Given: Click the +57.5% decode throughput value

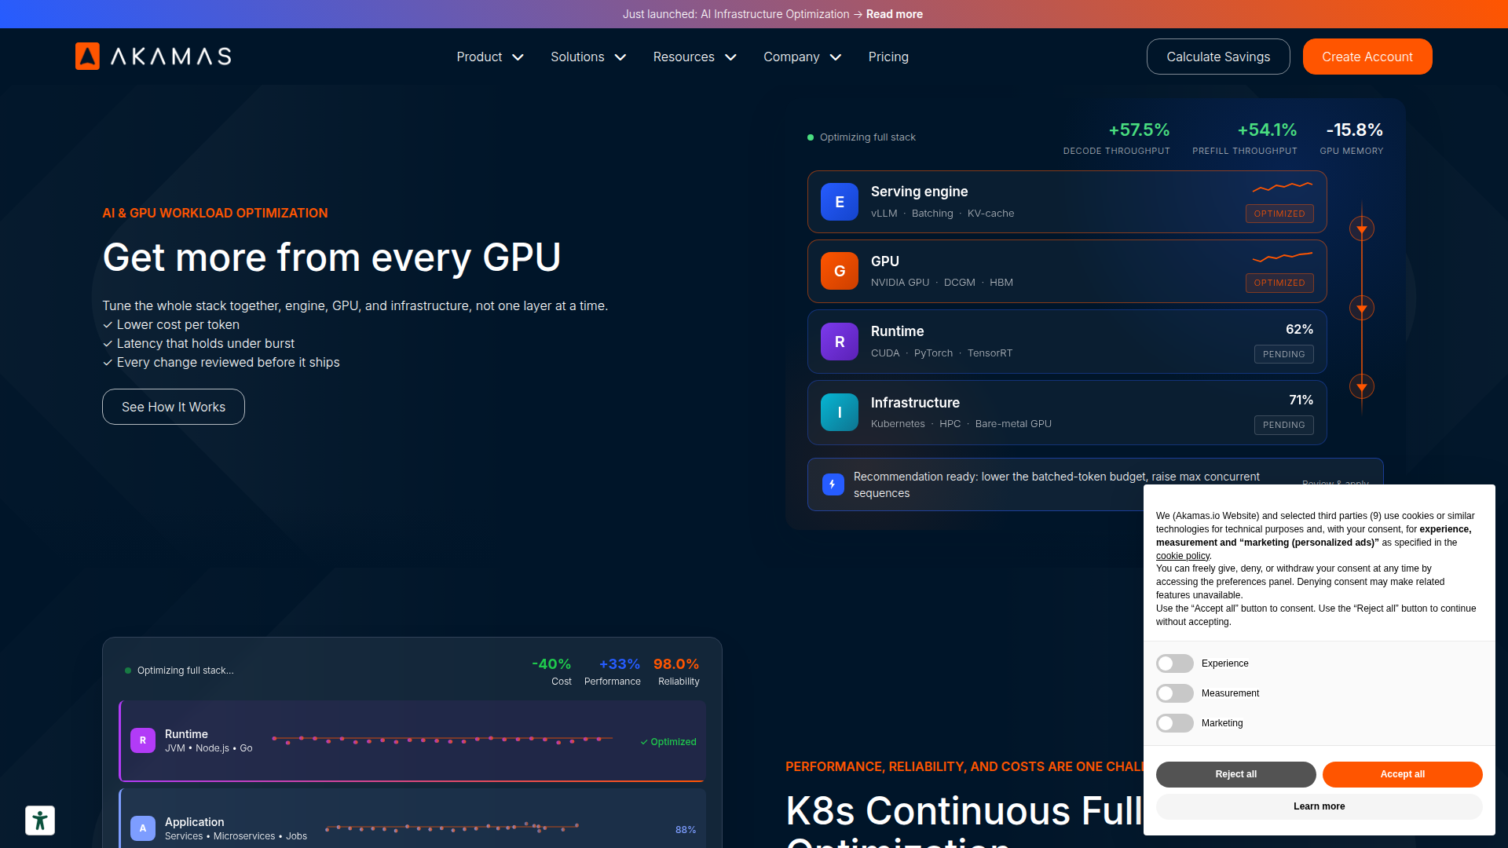Looking at the screenshot, I should [1139, 130].
